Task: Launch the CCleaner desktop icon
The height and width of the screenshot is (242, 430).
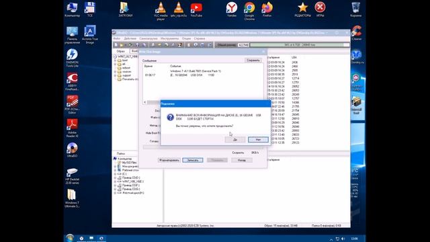Action: pos(357,33)
